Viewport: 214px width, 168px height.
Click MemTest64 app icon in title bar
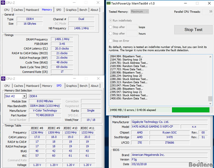109,3
